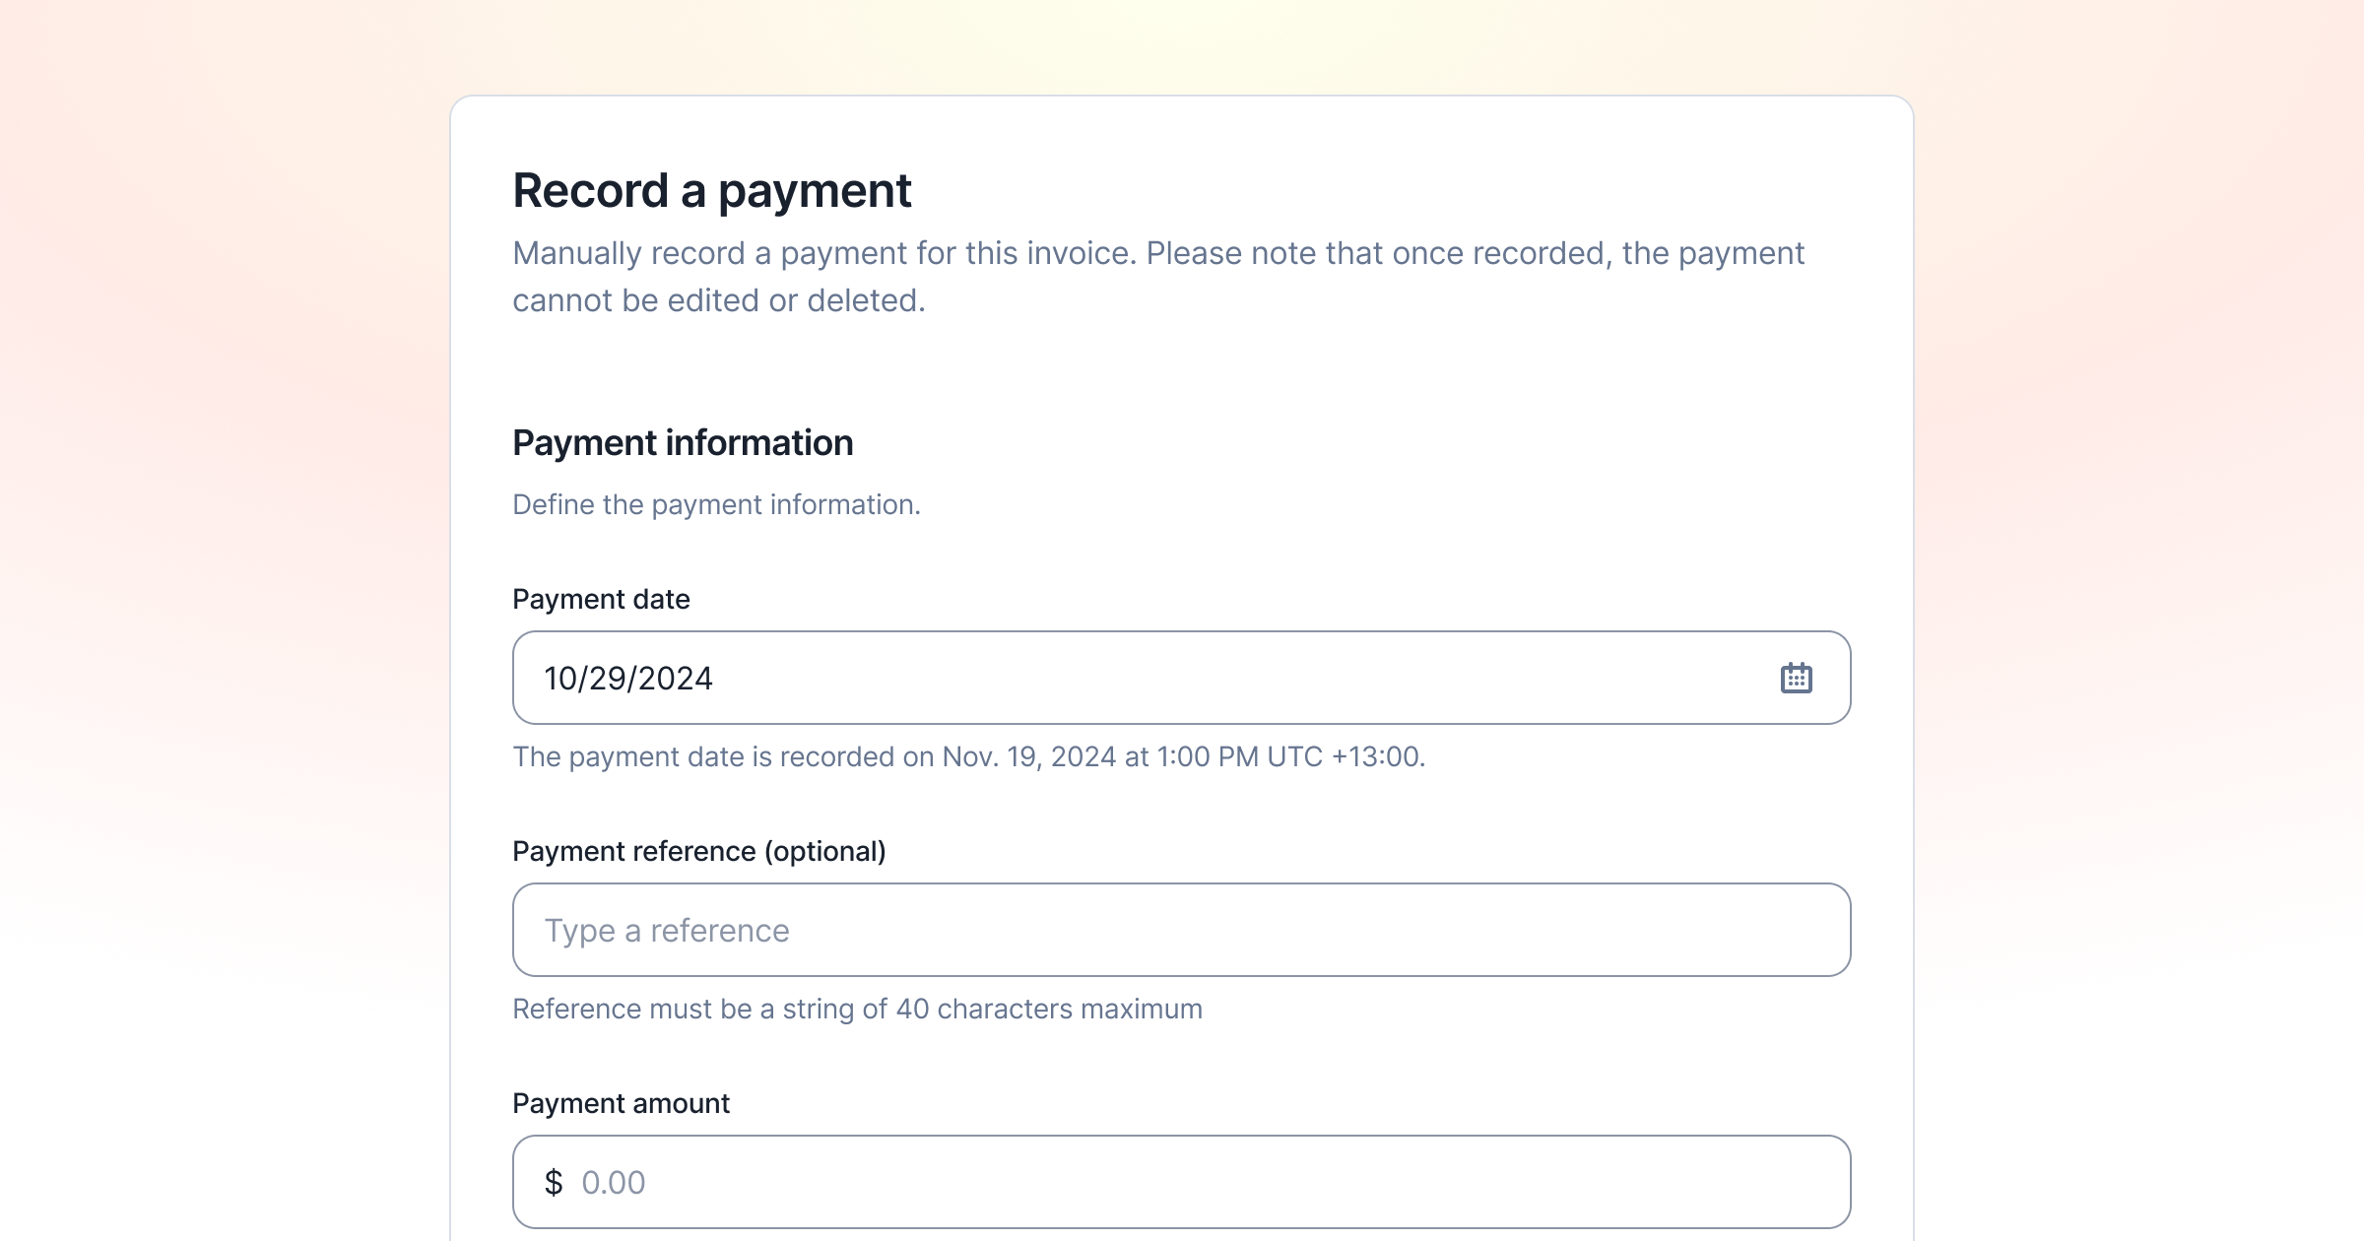Click the 'Payment information' section heading
This screenshot has width=2364, height=1241.
tap(683, 443)
